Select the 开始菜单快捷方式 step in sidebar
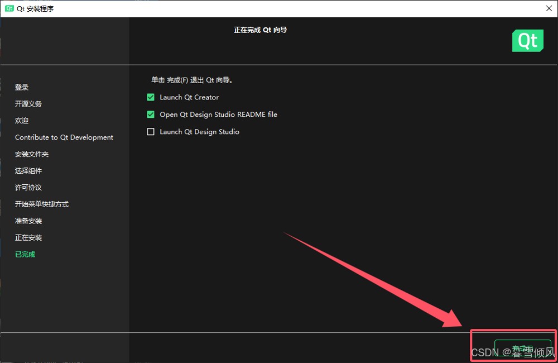The image size is (558, 363). pyautogui.click(x=42, y=204)
